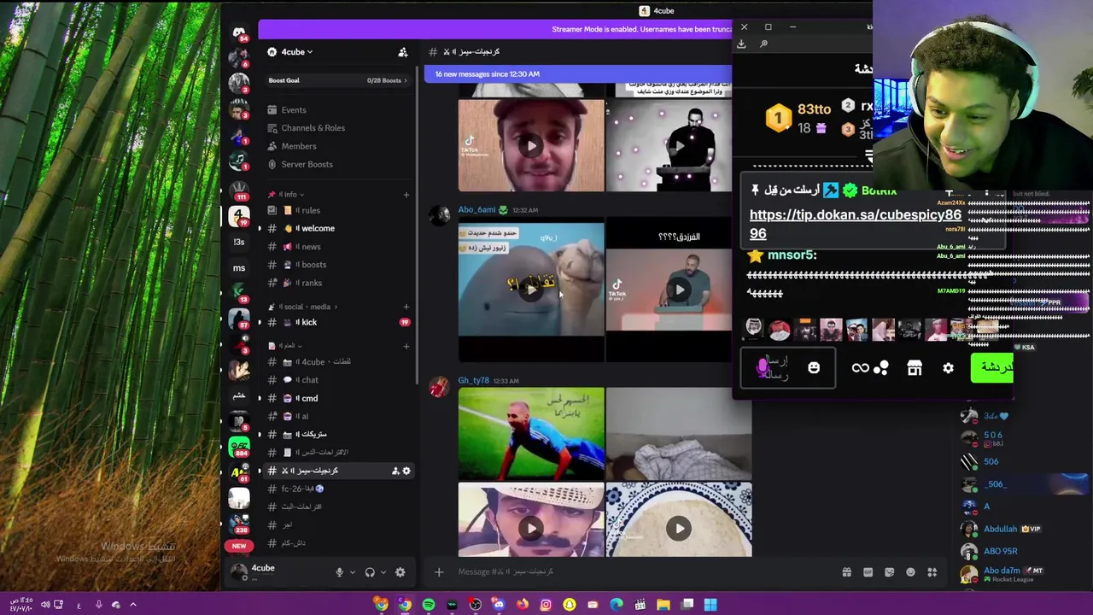The height and width of the screenshot is (615, 1093).
Task: Add a channel to the info category
Action: pyautogui.click(x=406, y=195)
